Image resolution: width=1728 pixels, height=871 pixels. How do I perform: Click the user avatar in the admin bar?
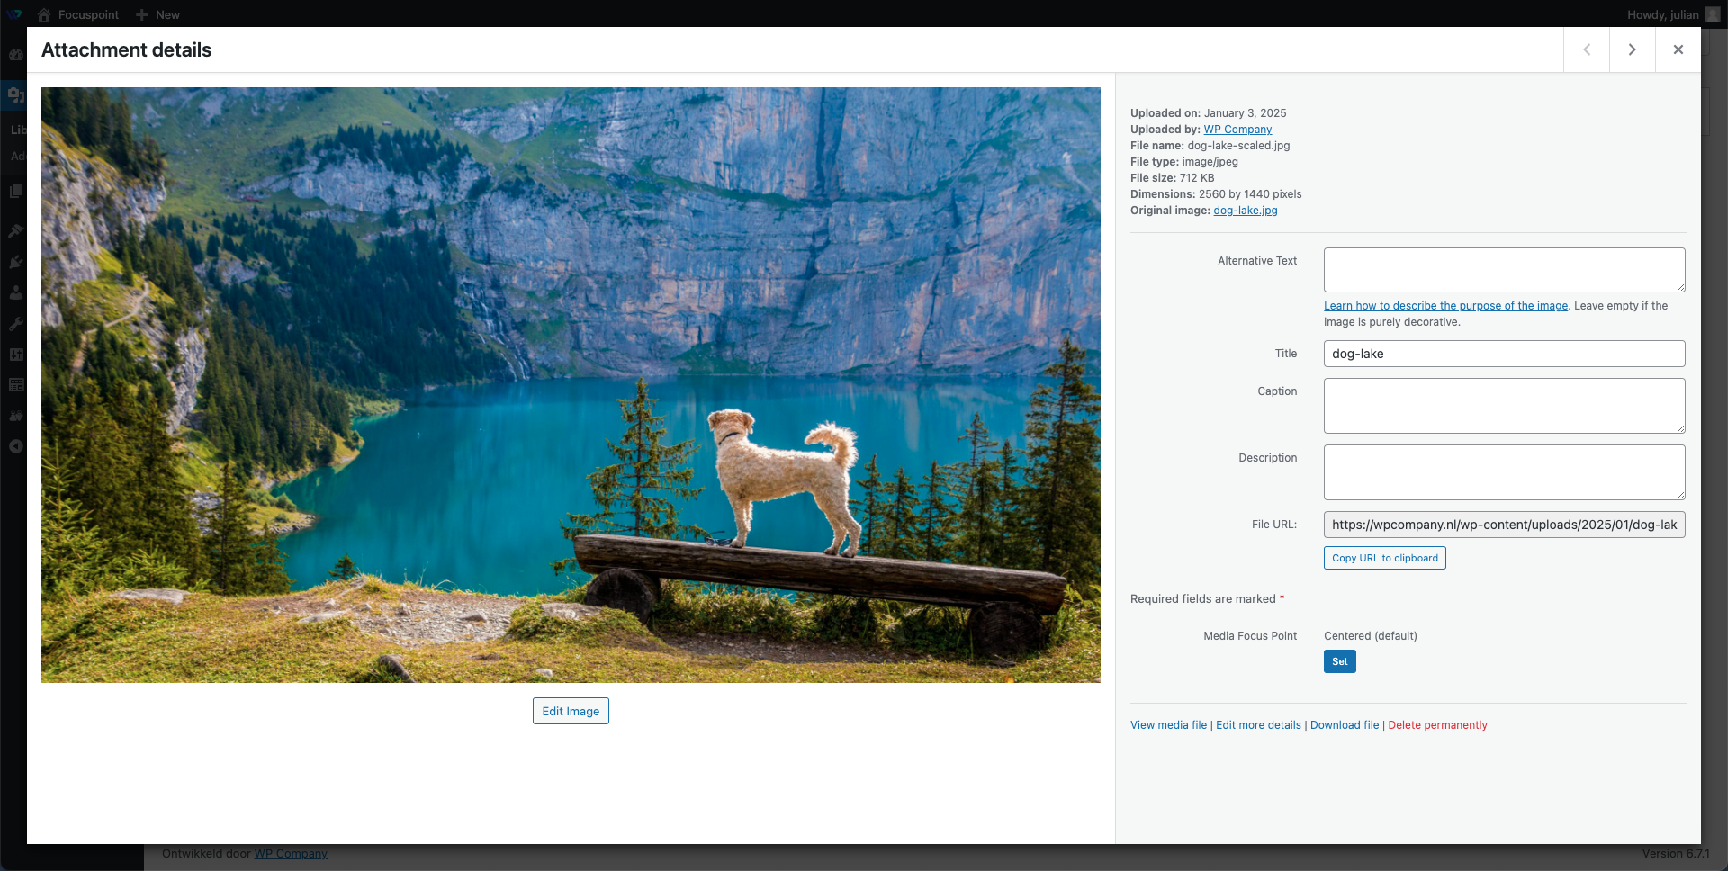(1713, 14)
